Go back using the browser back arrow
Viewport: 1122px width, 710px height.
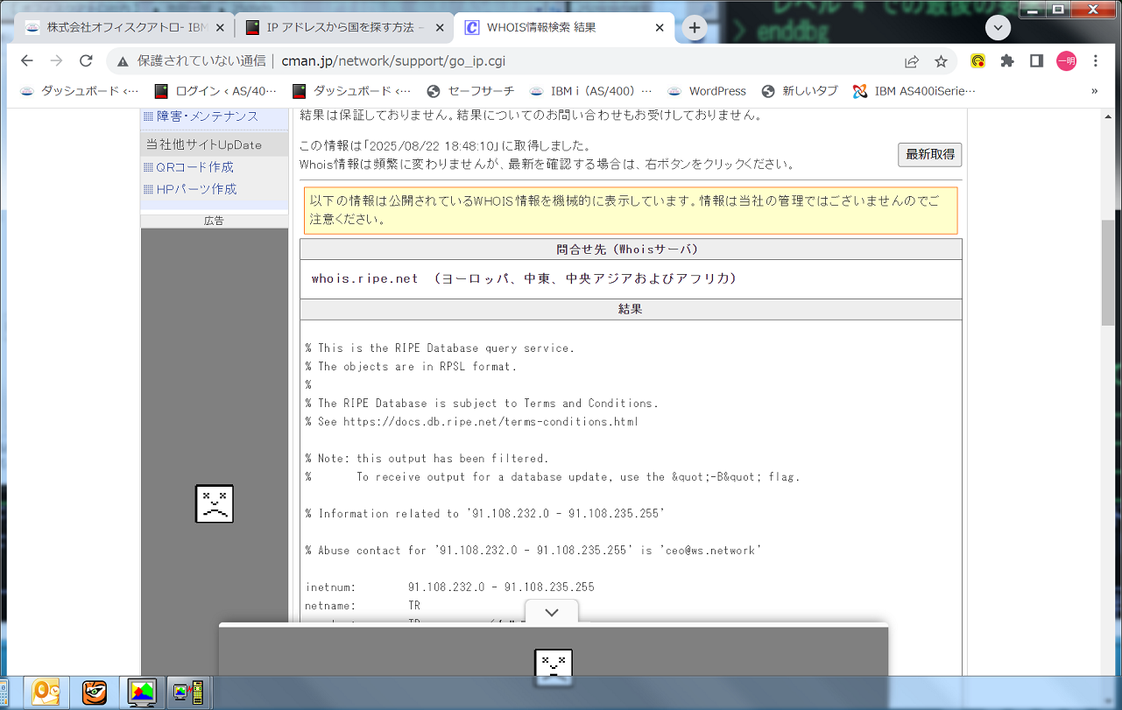pyautogui.click(x=26, y=61)
